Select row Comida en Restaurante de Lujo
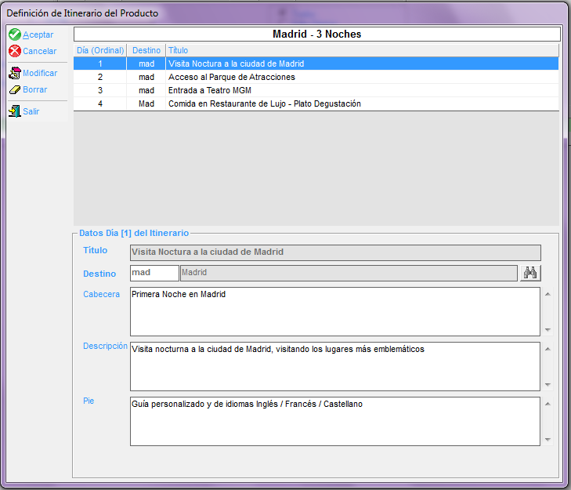Image resolution: width=571 pixels, height=490 pixels. pos(316,104)
